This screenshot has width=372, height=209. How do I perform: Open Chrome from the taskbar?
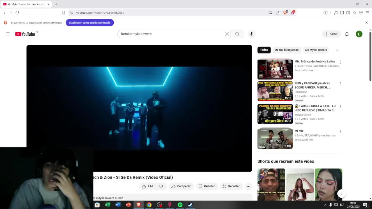pos(149,205)
